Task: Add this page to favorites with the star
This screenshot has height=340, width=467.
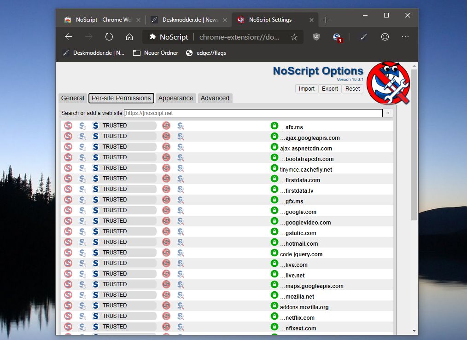Action: pos(294,37)
